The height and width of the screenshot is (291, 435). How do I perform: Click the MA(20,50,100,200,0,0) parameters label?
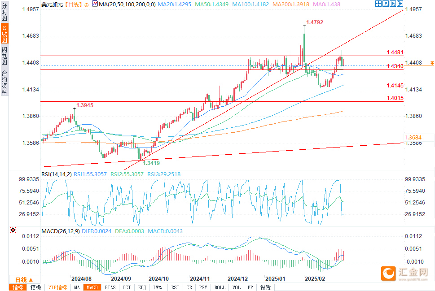[127, 4]
